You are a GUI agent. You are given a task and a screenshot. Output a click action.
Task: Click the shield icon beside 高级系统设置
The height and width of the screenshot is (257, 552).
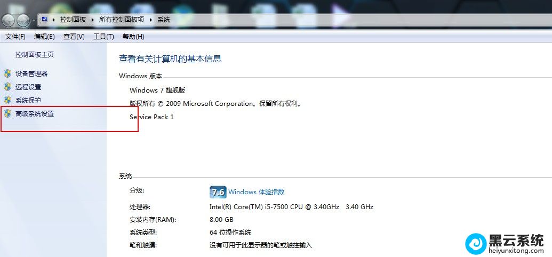point(7,113)
